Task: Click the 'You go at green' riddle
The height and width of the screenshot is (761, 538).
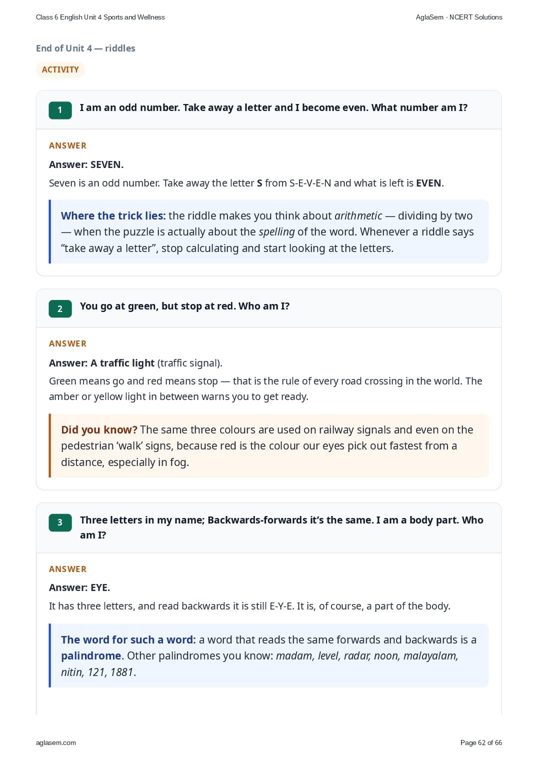Action: [x=184, y=306]
